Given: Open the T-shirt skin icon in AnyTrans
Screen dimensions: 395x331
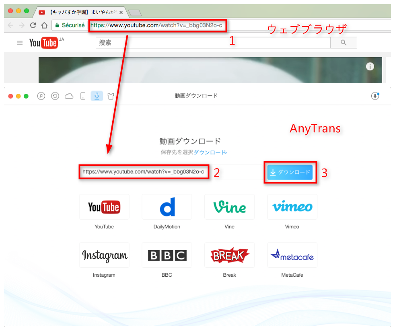Looking at the screenshot, I should (x=111, y=96).
